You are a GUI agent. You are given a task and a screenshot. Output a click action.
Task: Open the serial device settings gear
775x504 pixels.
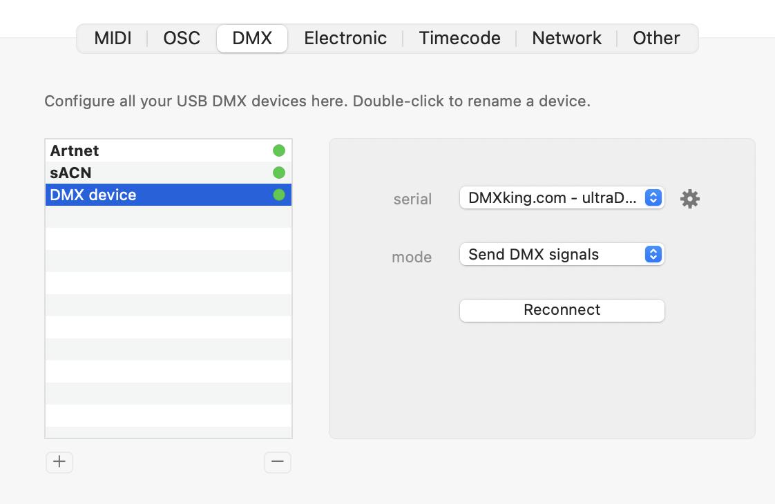(689, 199)
